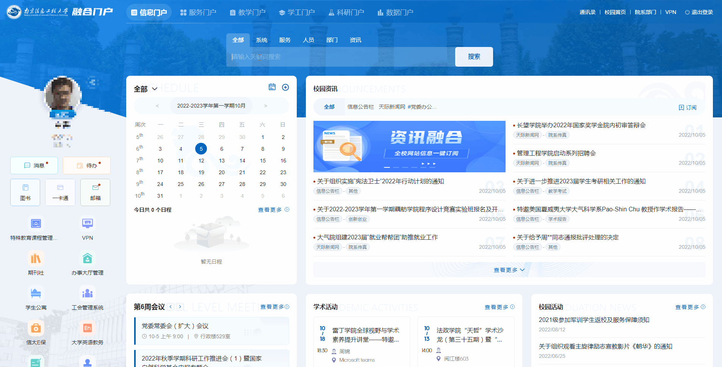This screenshot has height=367, width=722.
Task: Switch to the 服务门户 tab
Action: pyautogui.click(x=198, y=12)
